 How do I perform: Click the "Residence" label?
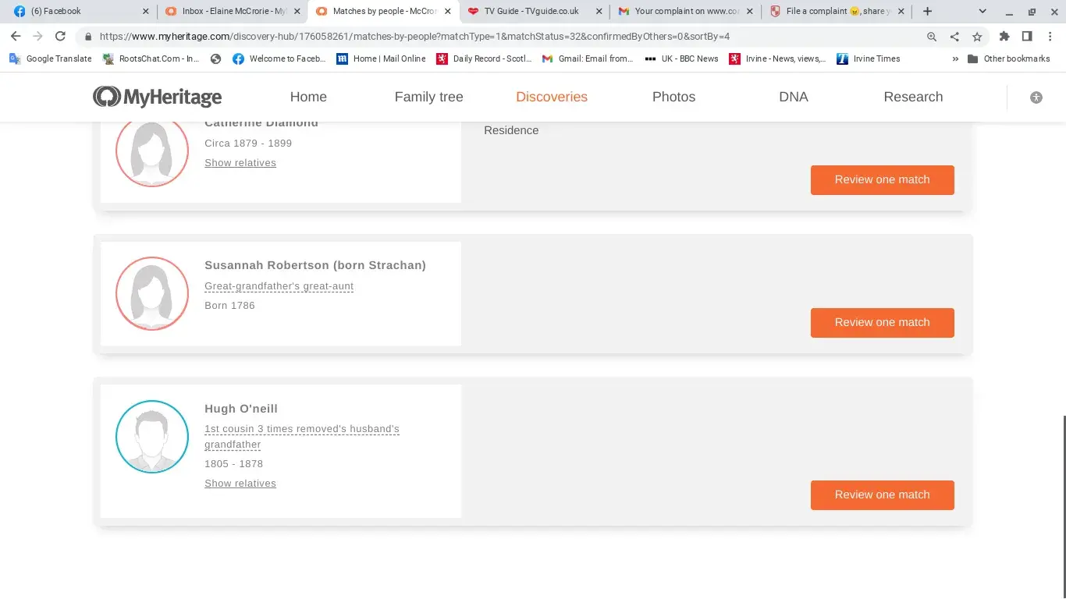511,130
